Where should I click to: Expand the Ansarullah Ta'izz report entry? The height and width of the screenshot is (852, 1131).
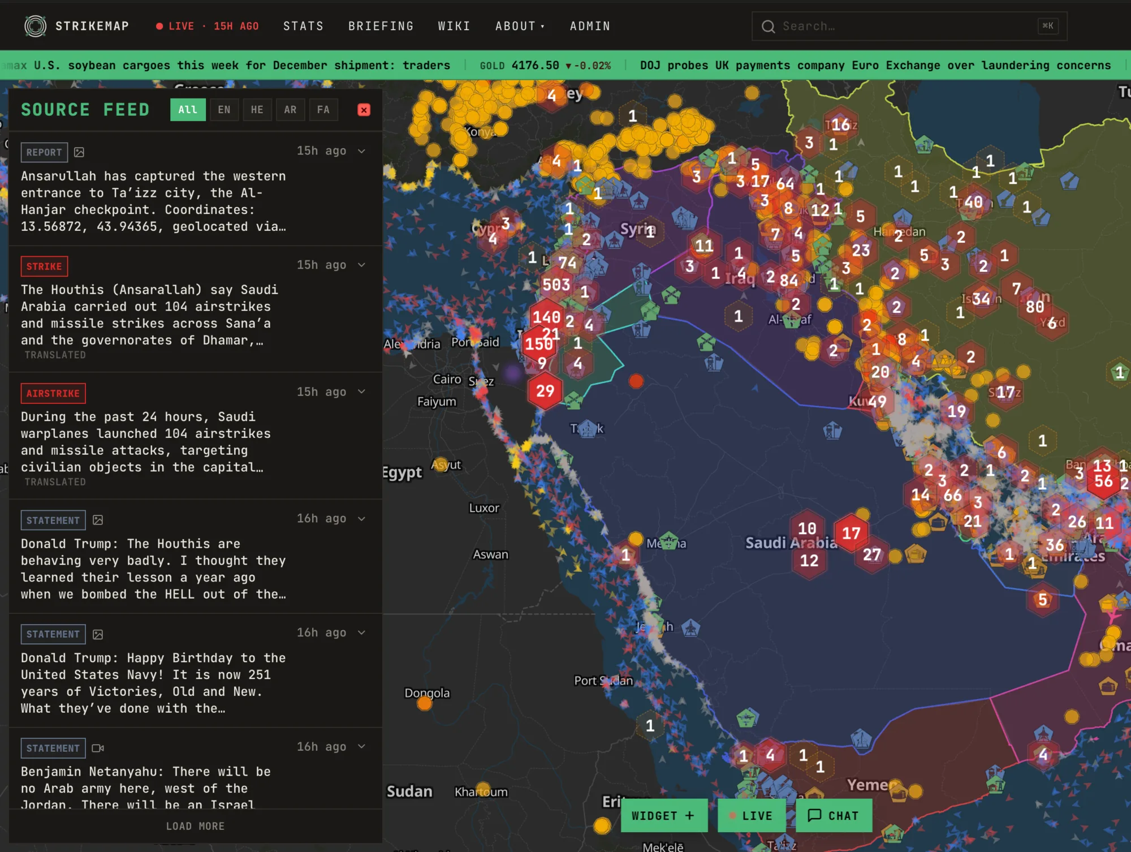click(362, 151)
